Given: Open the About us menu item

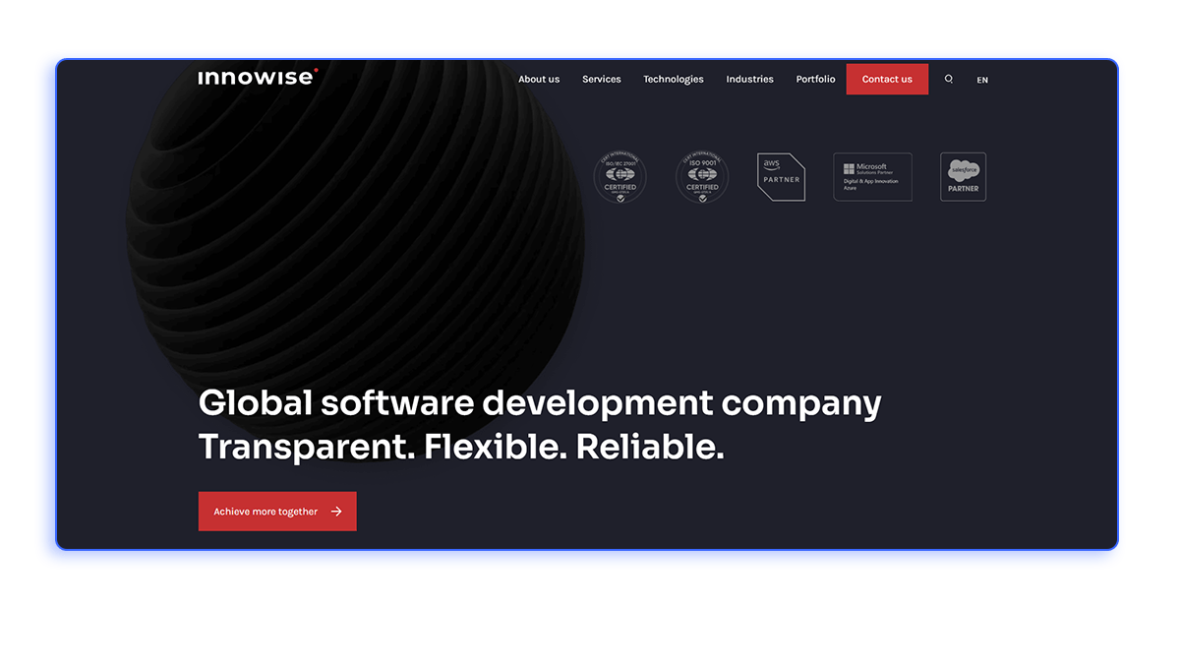Looking at the screenshot, I should point(539,79).
